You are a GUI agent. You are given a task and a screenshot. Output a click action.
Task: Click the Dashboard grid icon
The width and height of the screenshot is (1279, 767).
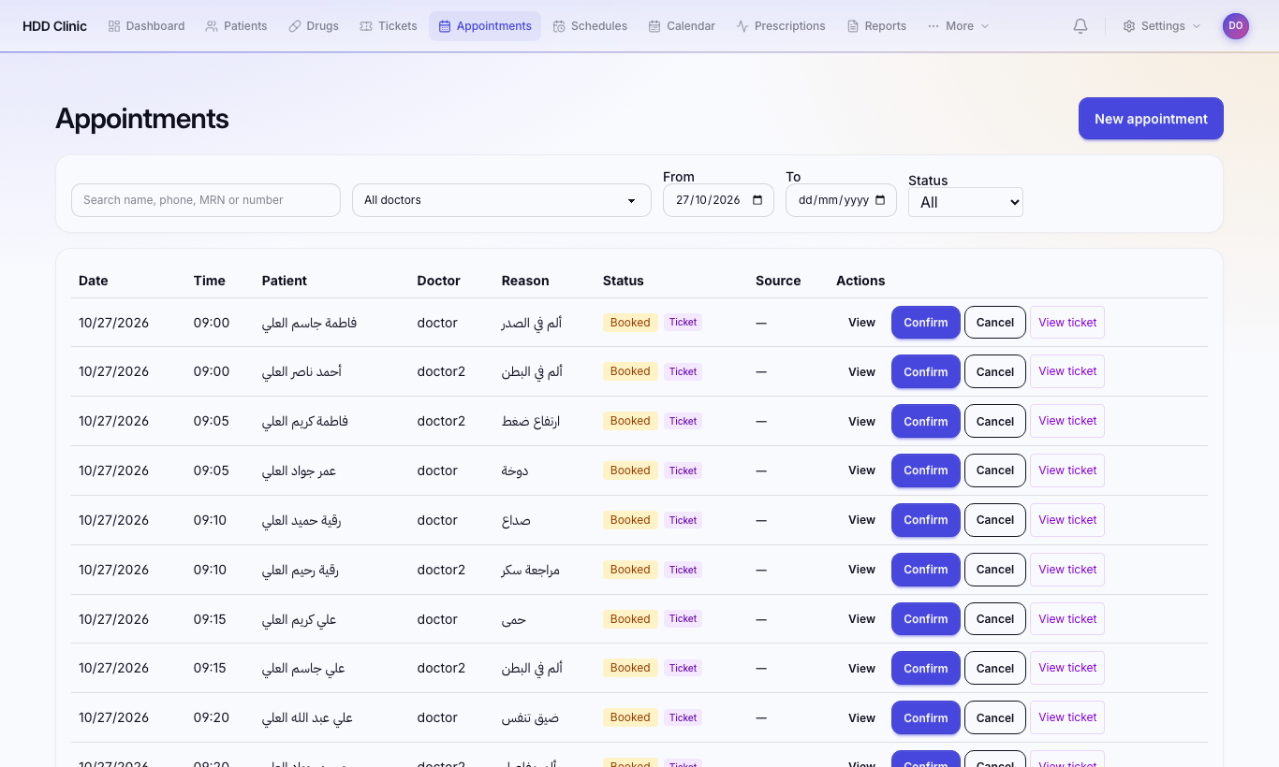(114, 26)
